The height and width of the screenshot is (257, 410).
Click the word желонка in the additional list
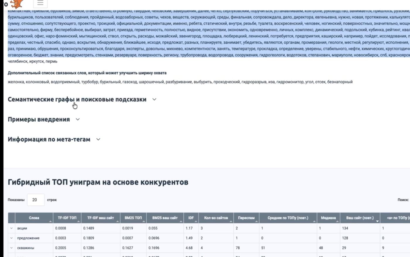(16, 82)
